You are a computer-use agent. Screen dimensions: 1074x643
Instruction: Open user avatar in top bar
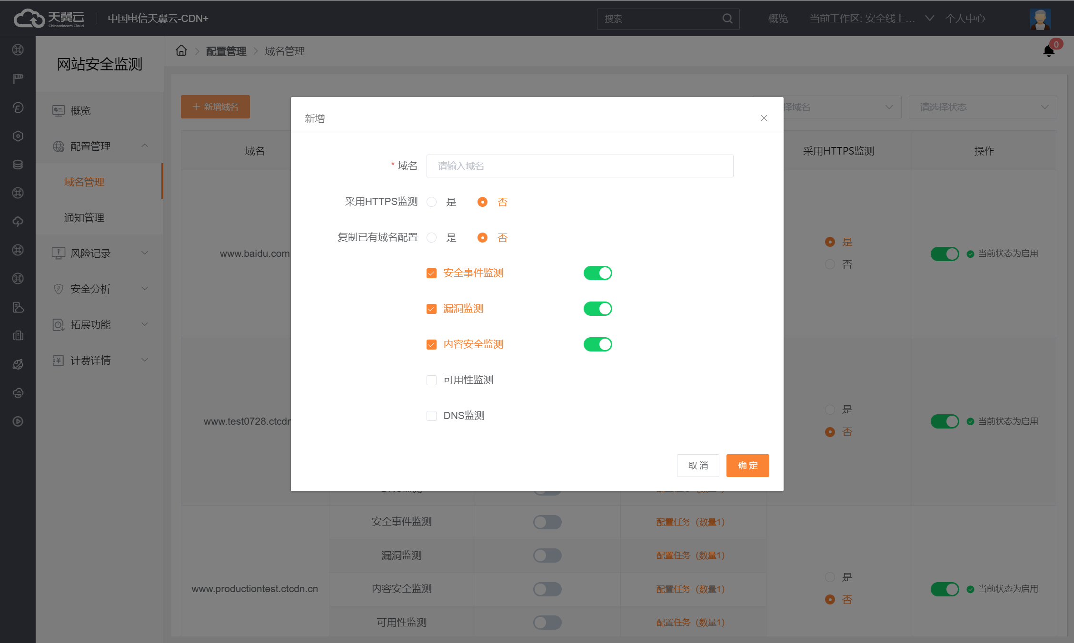pyautogui.click(x=1040, y=19)
